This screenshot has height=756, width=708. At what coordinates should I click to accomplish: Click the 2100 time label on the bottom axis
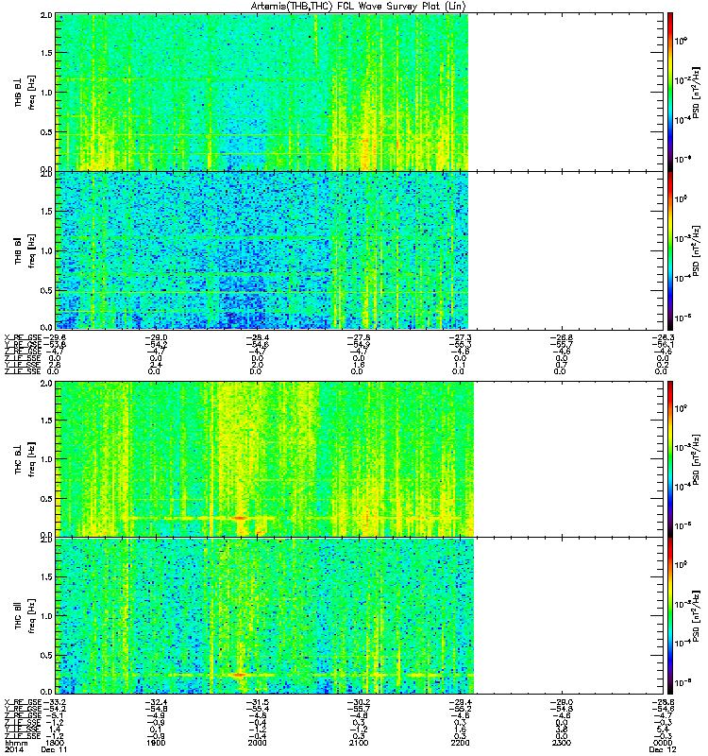click(x=359, y=743)
